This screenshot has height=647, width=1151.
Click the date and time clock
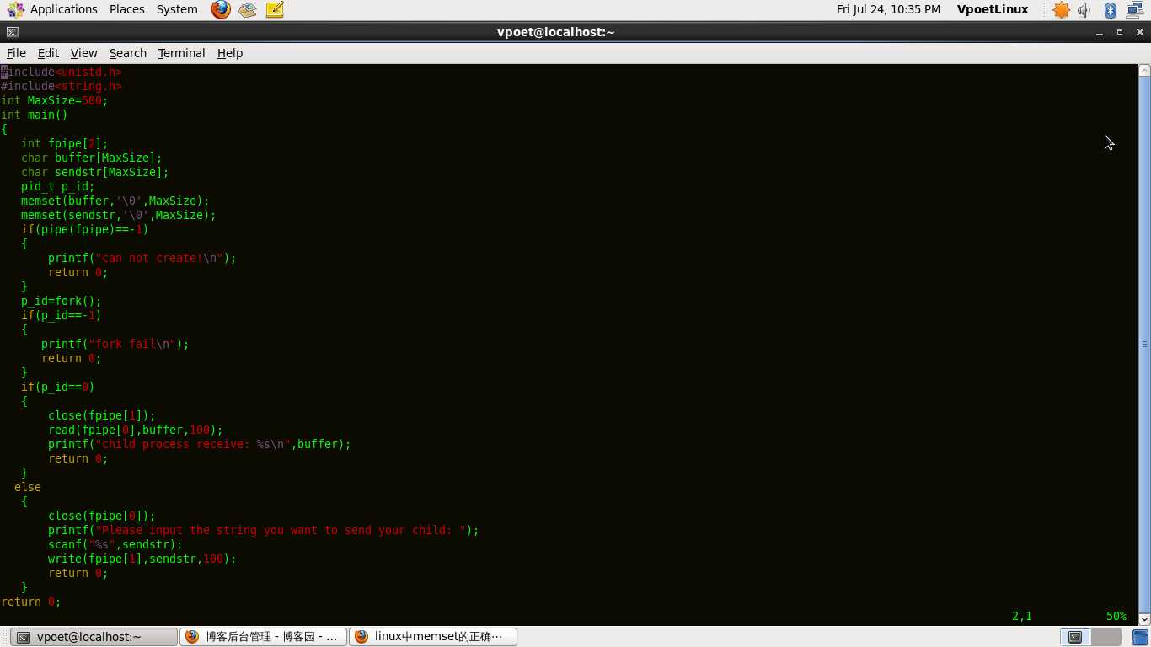(x=888, y=9)
